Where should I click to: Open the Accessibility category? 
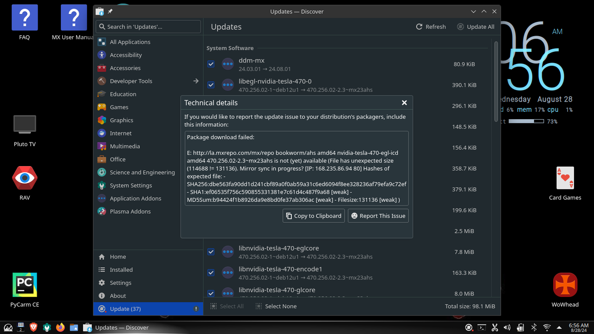[x=148, y=55]
